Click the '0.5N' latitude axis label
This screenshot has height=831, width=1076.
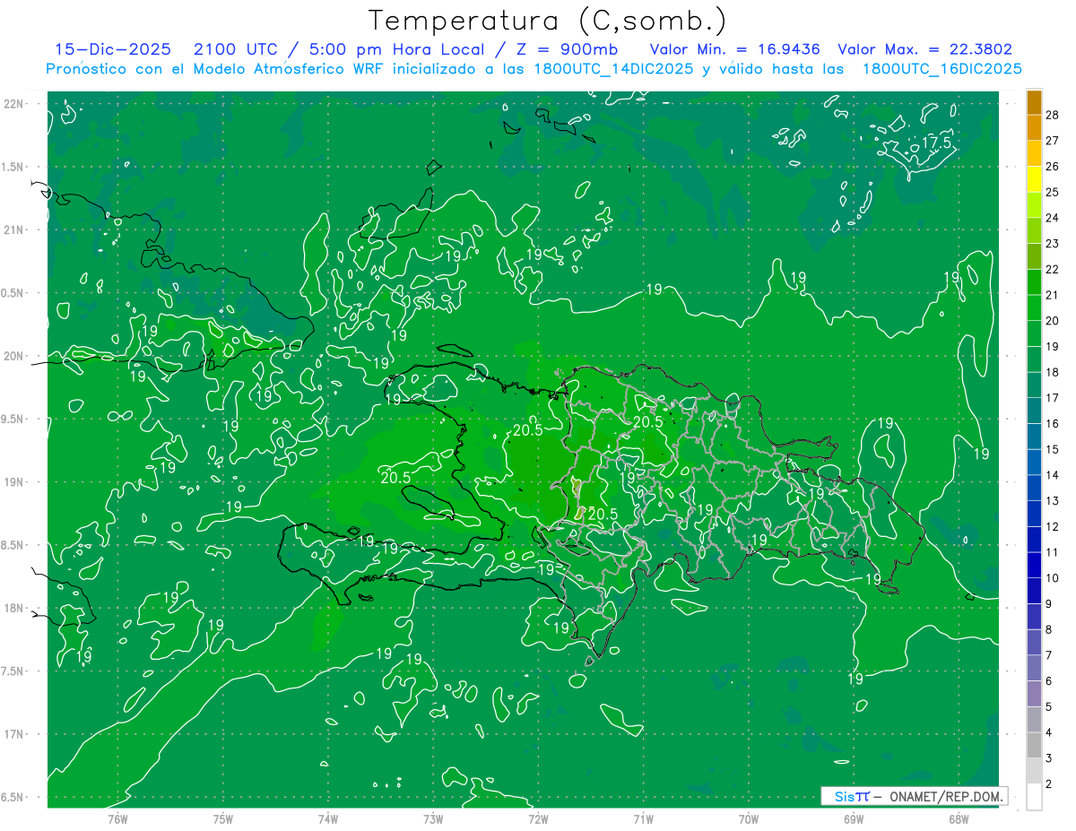13,293
